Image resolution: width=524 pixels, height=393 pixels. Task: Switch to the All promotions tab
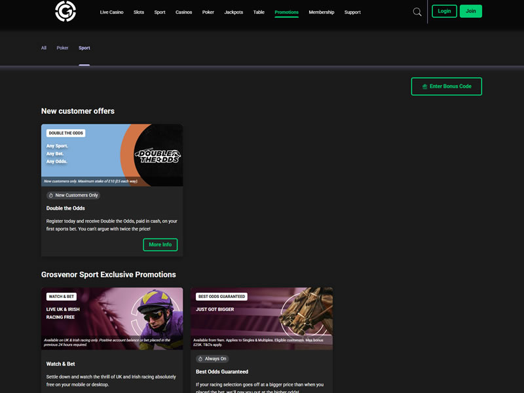44,48
